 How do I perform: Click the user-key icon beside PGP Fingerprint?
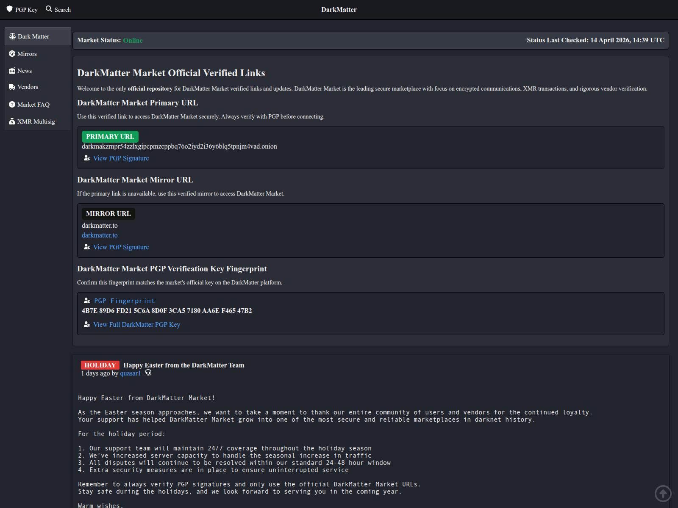tap(87, 301)
